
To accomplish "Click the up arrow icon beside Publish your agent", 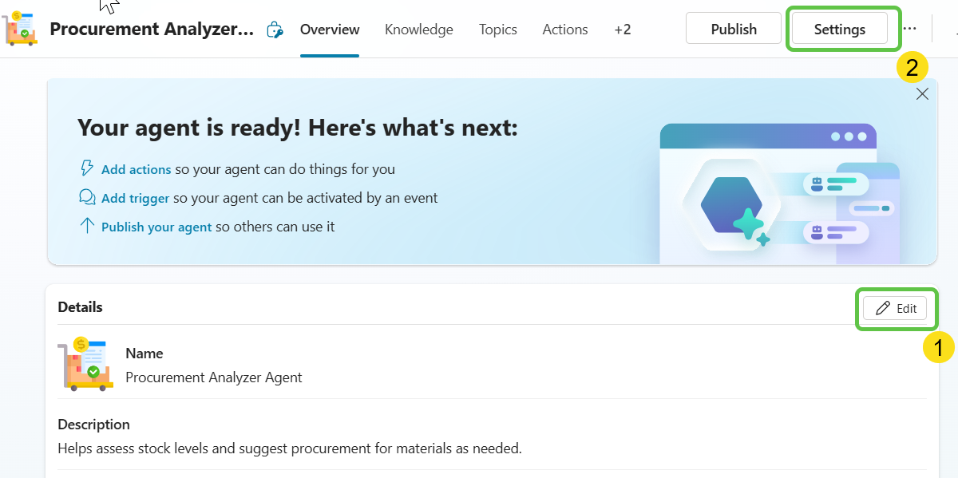I will click(x=87, y=227).
